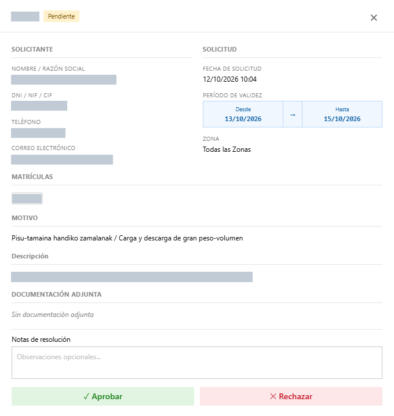
Task: Click the zone value Todas las Zonas
Action: click(x=227, y=149)
